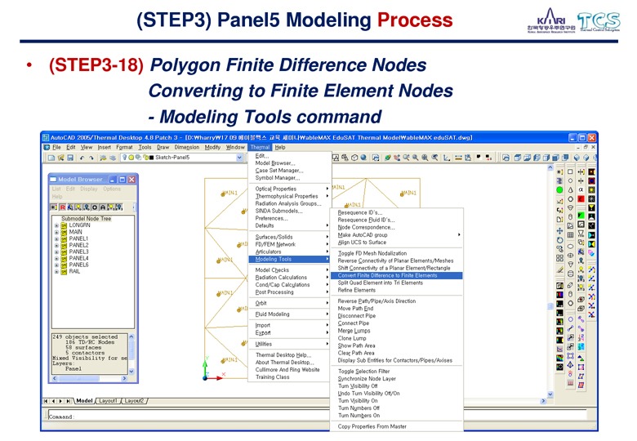Expand the RAIL submodel node
This screenshot has height=441, width=637.
(56, 272)
